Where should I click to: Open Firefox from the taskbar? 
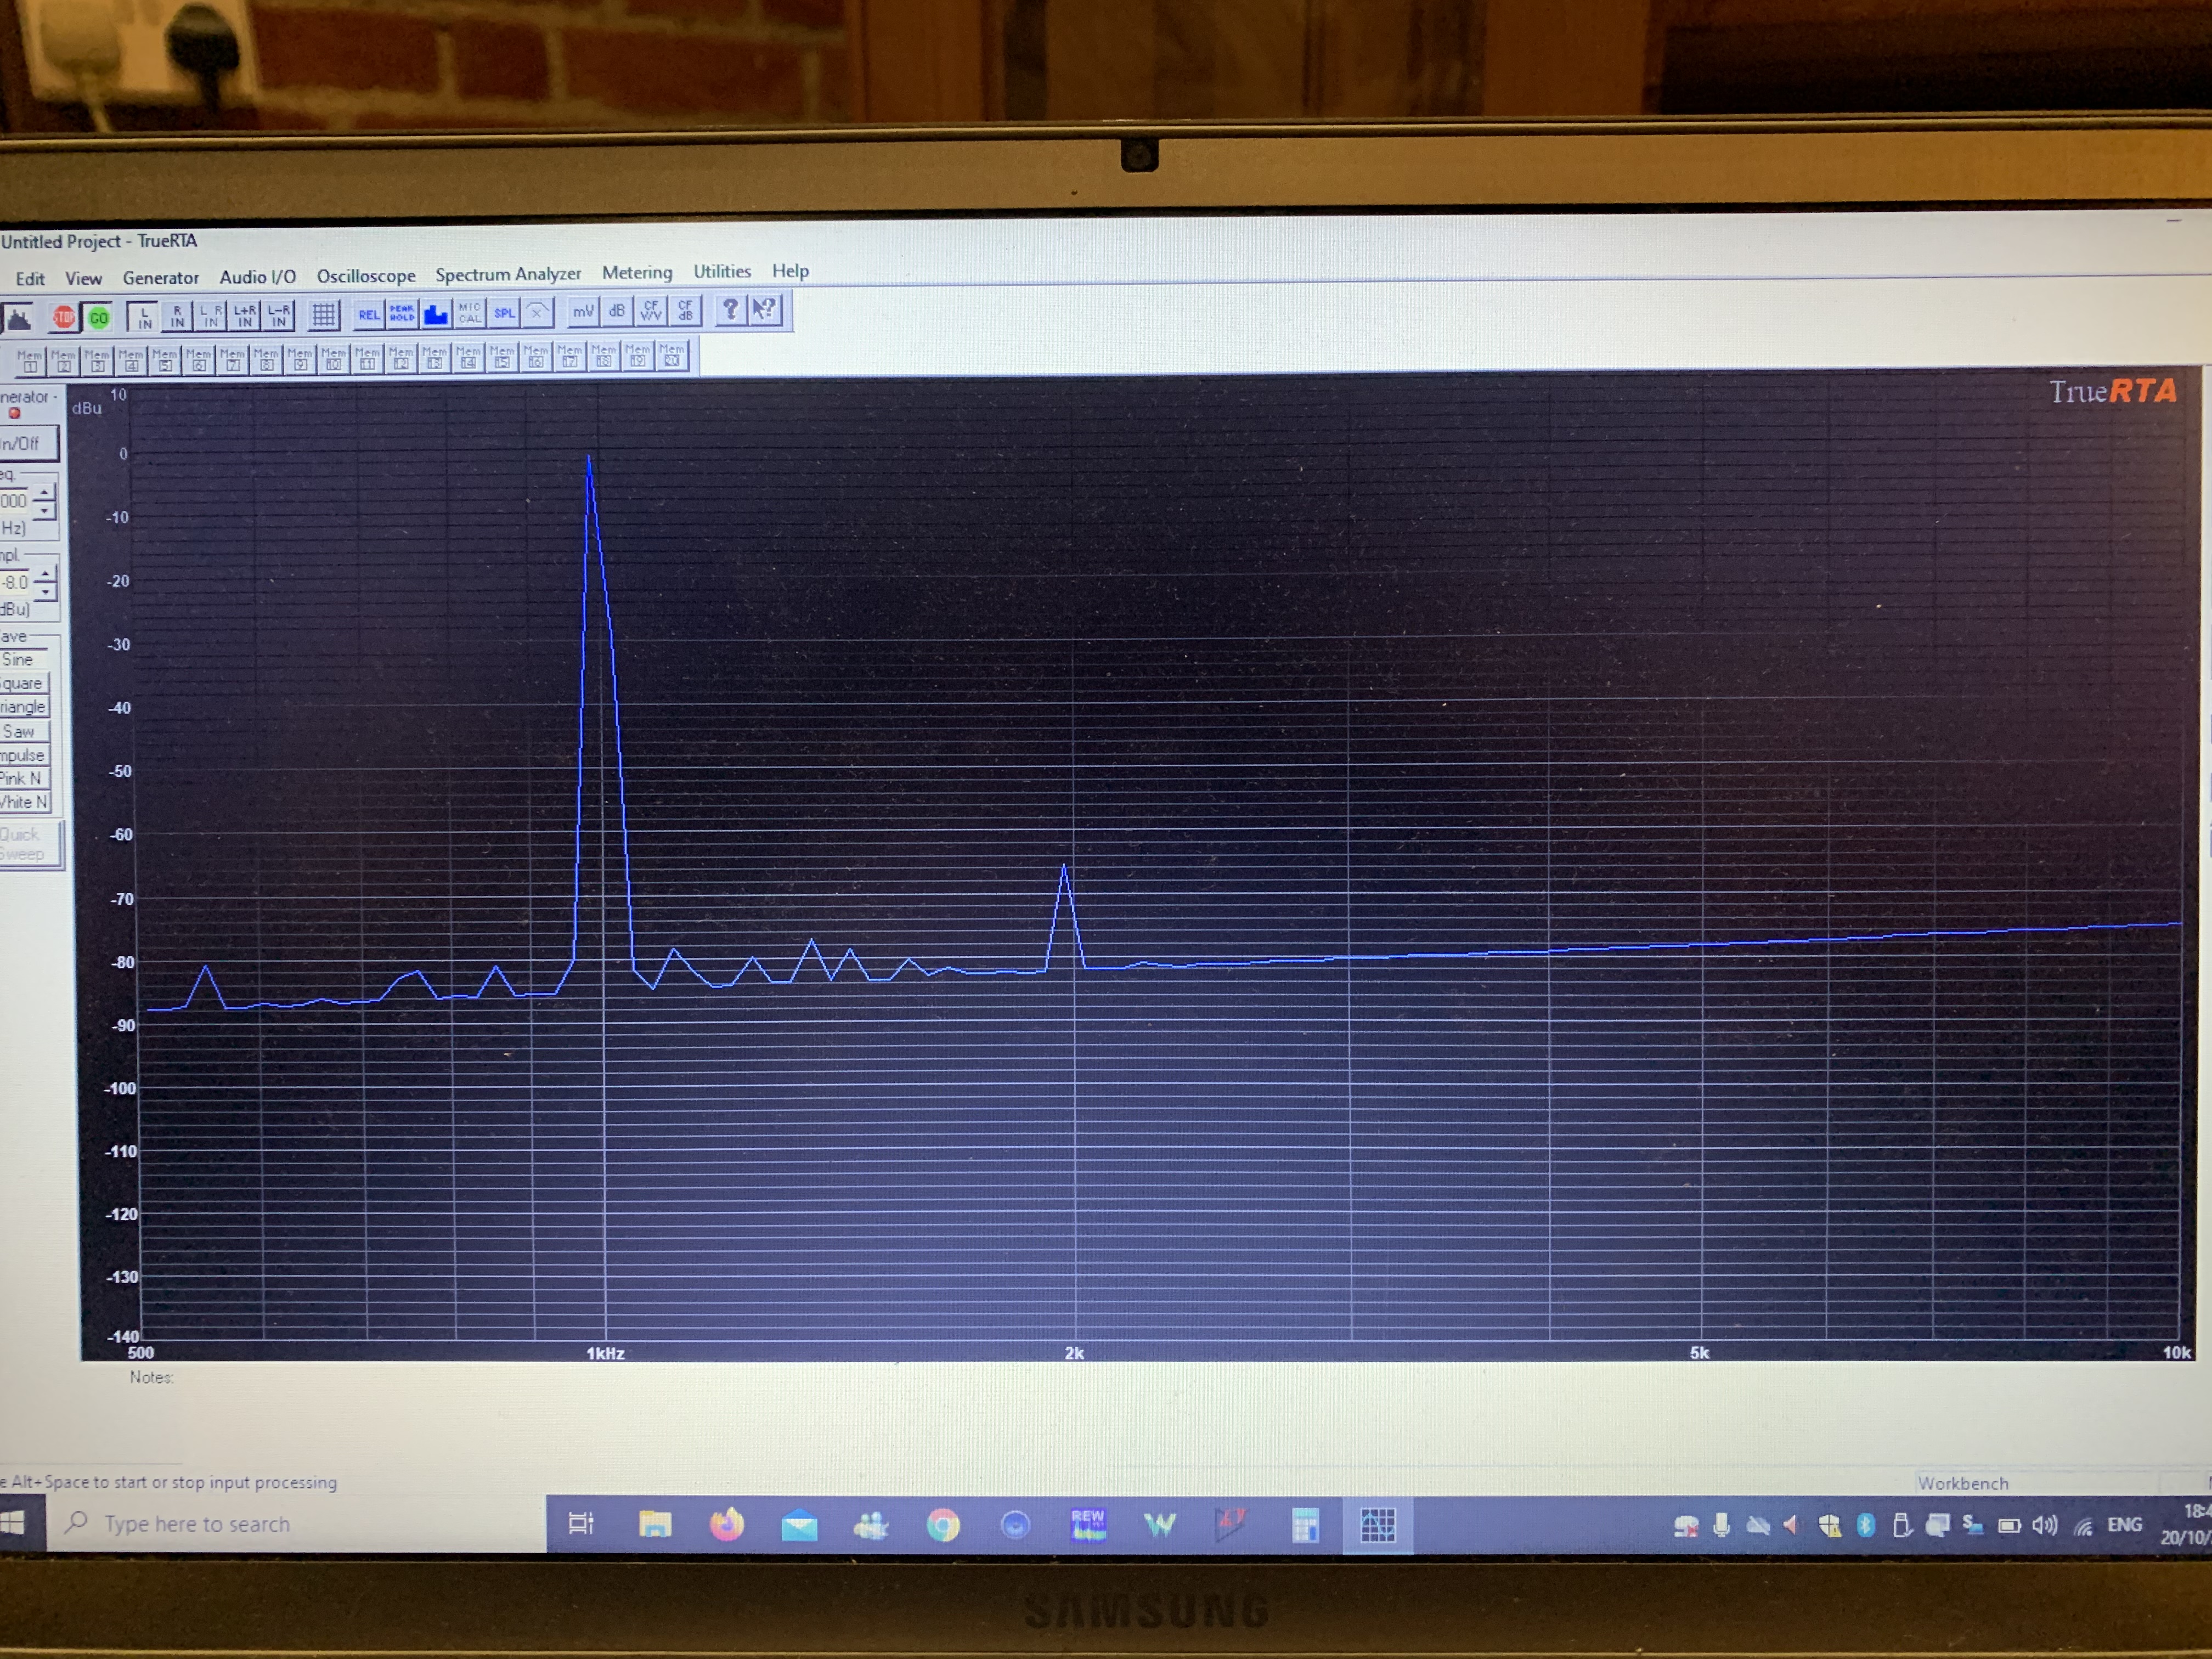727,1525
